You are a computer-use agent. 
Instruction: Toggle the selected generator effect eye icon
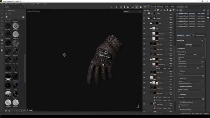[157, 69]
